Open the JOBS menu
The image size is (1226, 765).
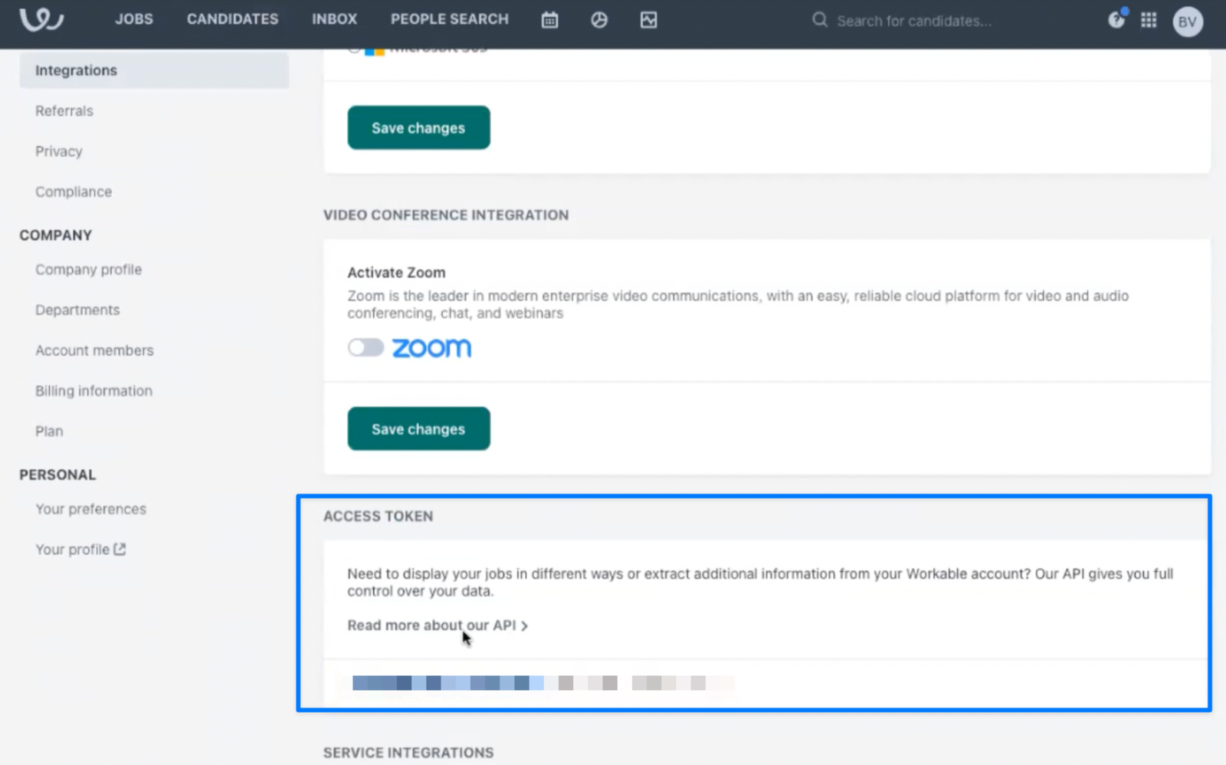click(x=134, y=19)
